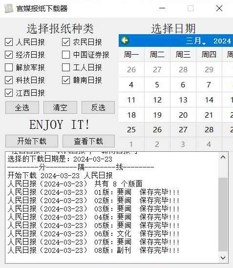
Task: Click the 2024 year in calendar header
Action: tap(222, 41)
